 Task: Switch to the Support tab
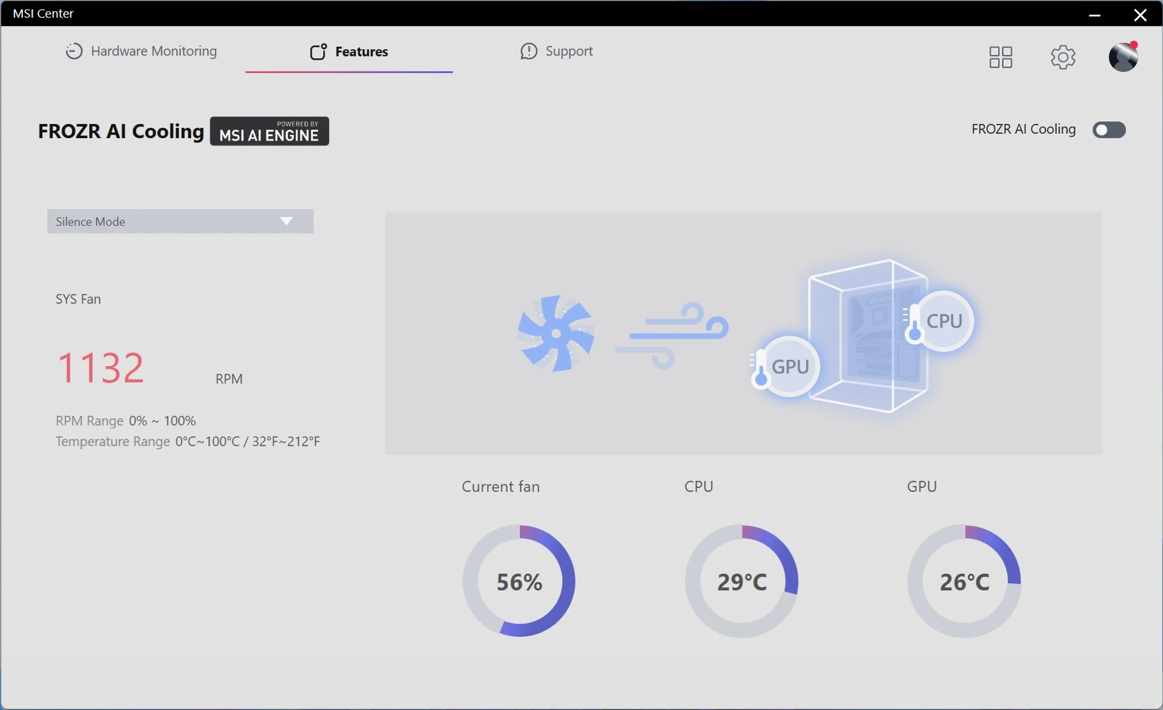[556, 51]
